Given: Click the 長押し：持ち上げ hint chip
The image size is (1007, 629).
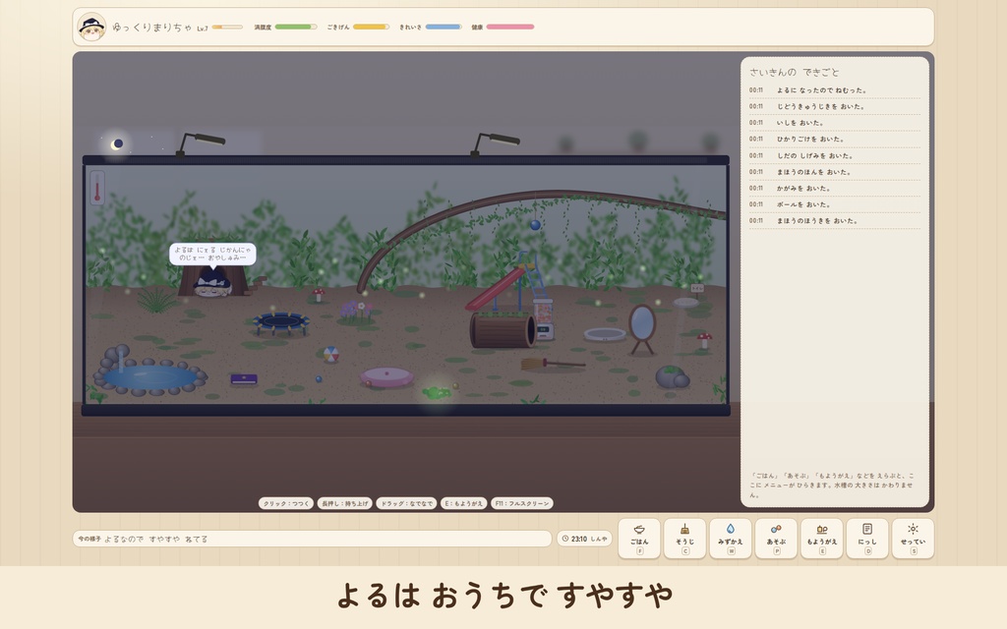Looking at the screenshot, I should tap(345, 503).
